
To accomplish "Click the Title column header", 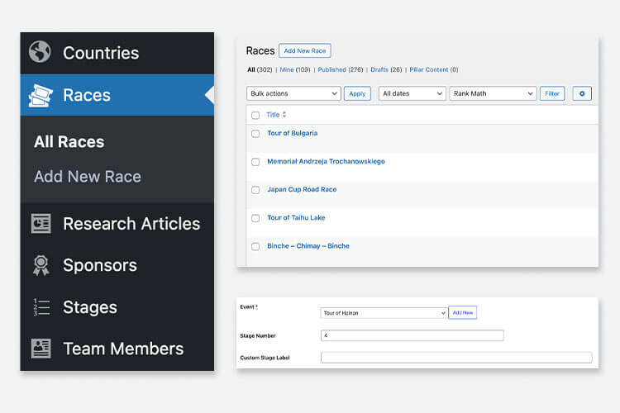I will click(273, 115).
